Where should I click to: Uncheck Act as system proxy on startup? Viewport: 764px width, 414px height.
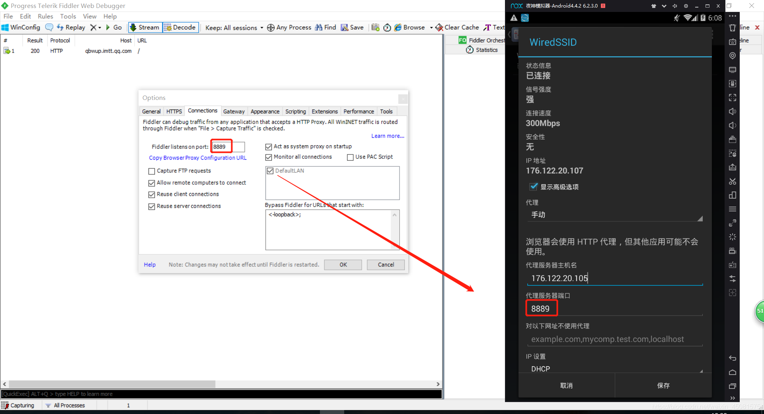click(x=269, y=147)
